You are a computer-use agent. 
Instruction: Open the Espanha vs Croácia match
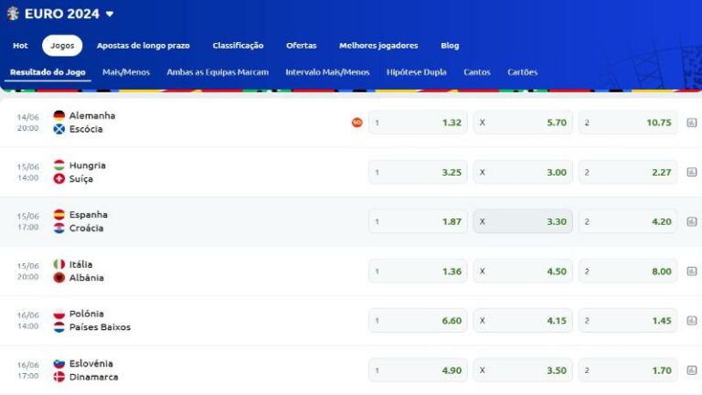coord(87,221)
